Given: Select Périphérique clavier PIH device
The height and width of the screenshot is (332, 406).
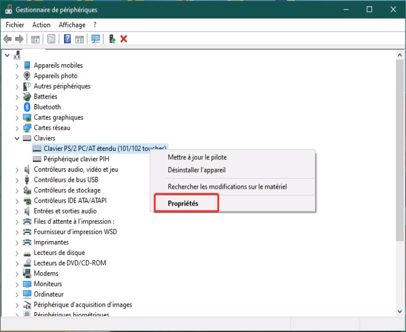Looking at the screenshot, I should 76,159.
